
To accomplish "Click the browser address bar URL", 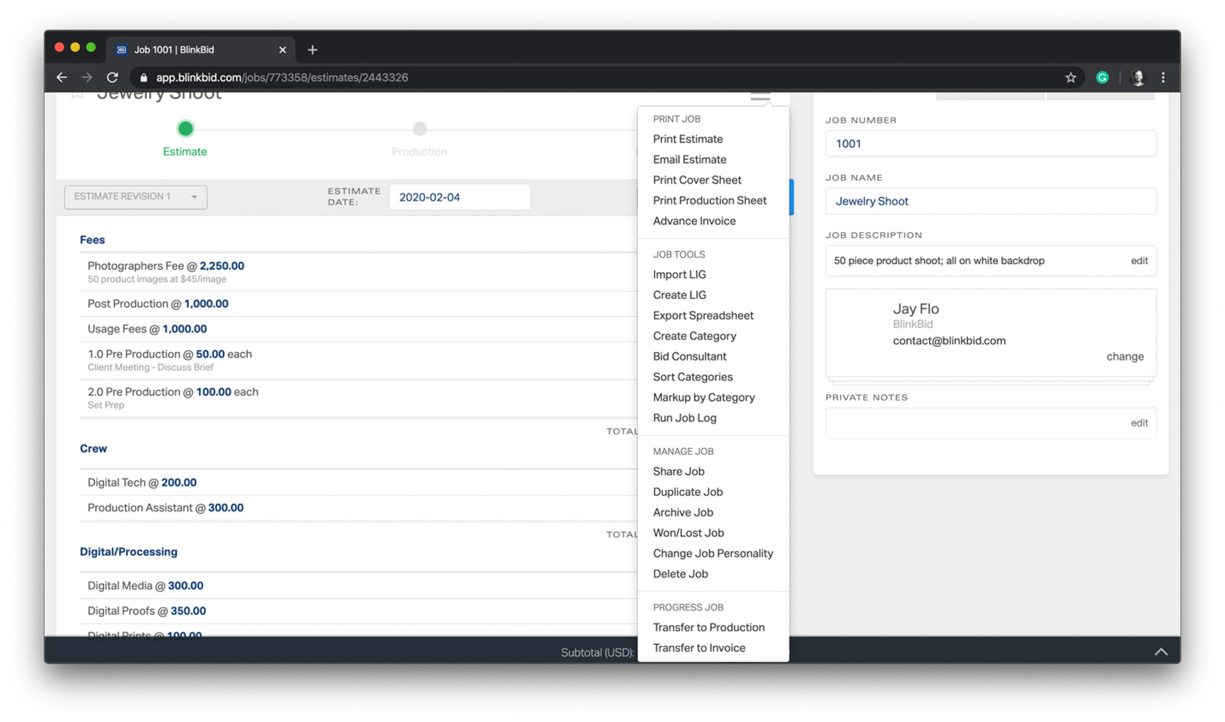I will [282, 77].
